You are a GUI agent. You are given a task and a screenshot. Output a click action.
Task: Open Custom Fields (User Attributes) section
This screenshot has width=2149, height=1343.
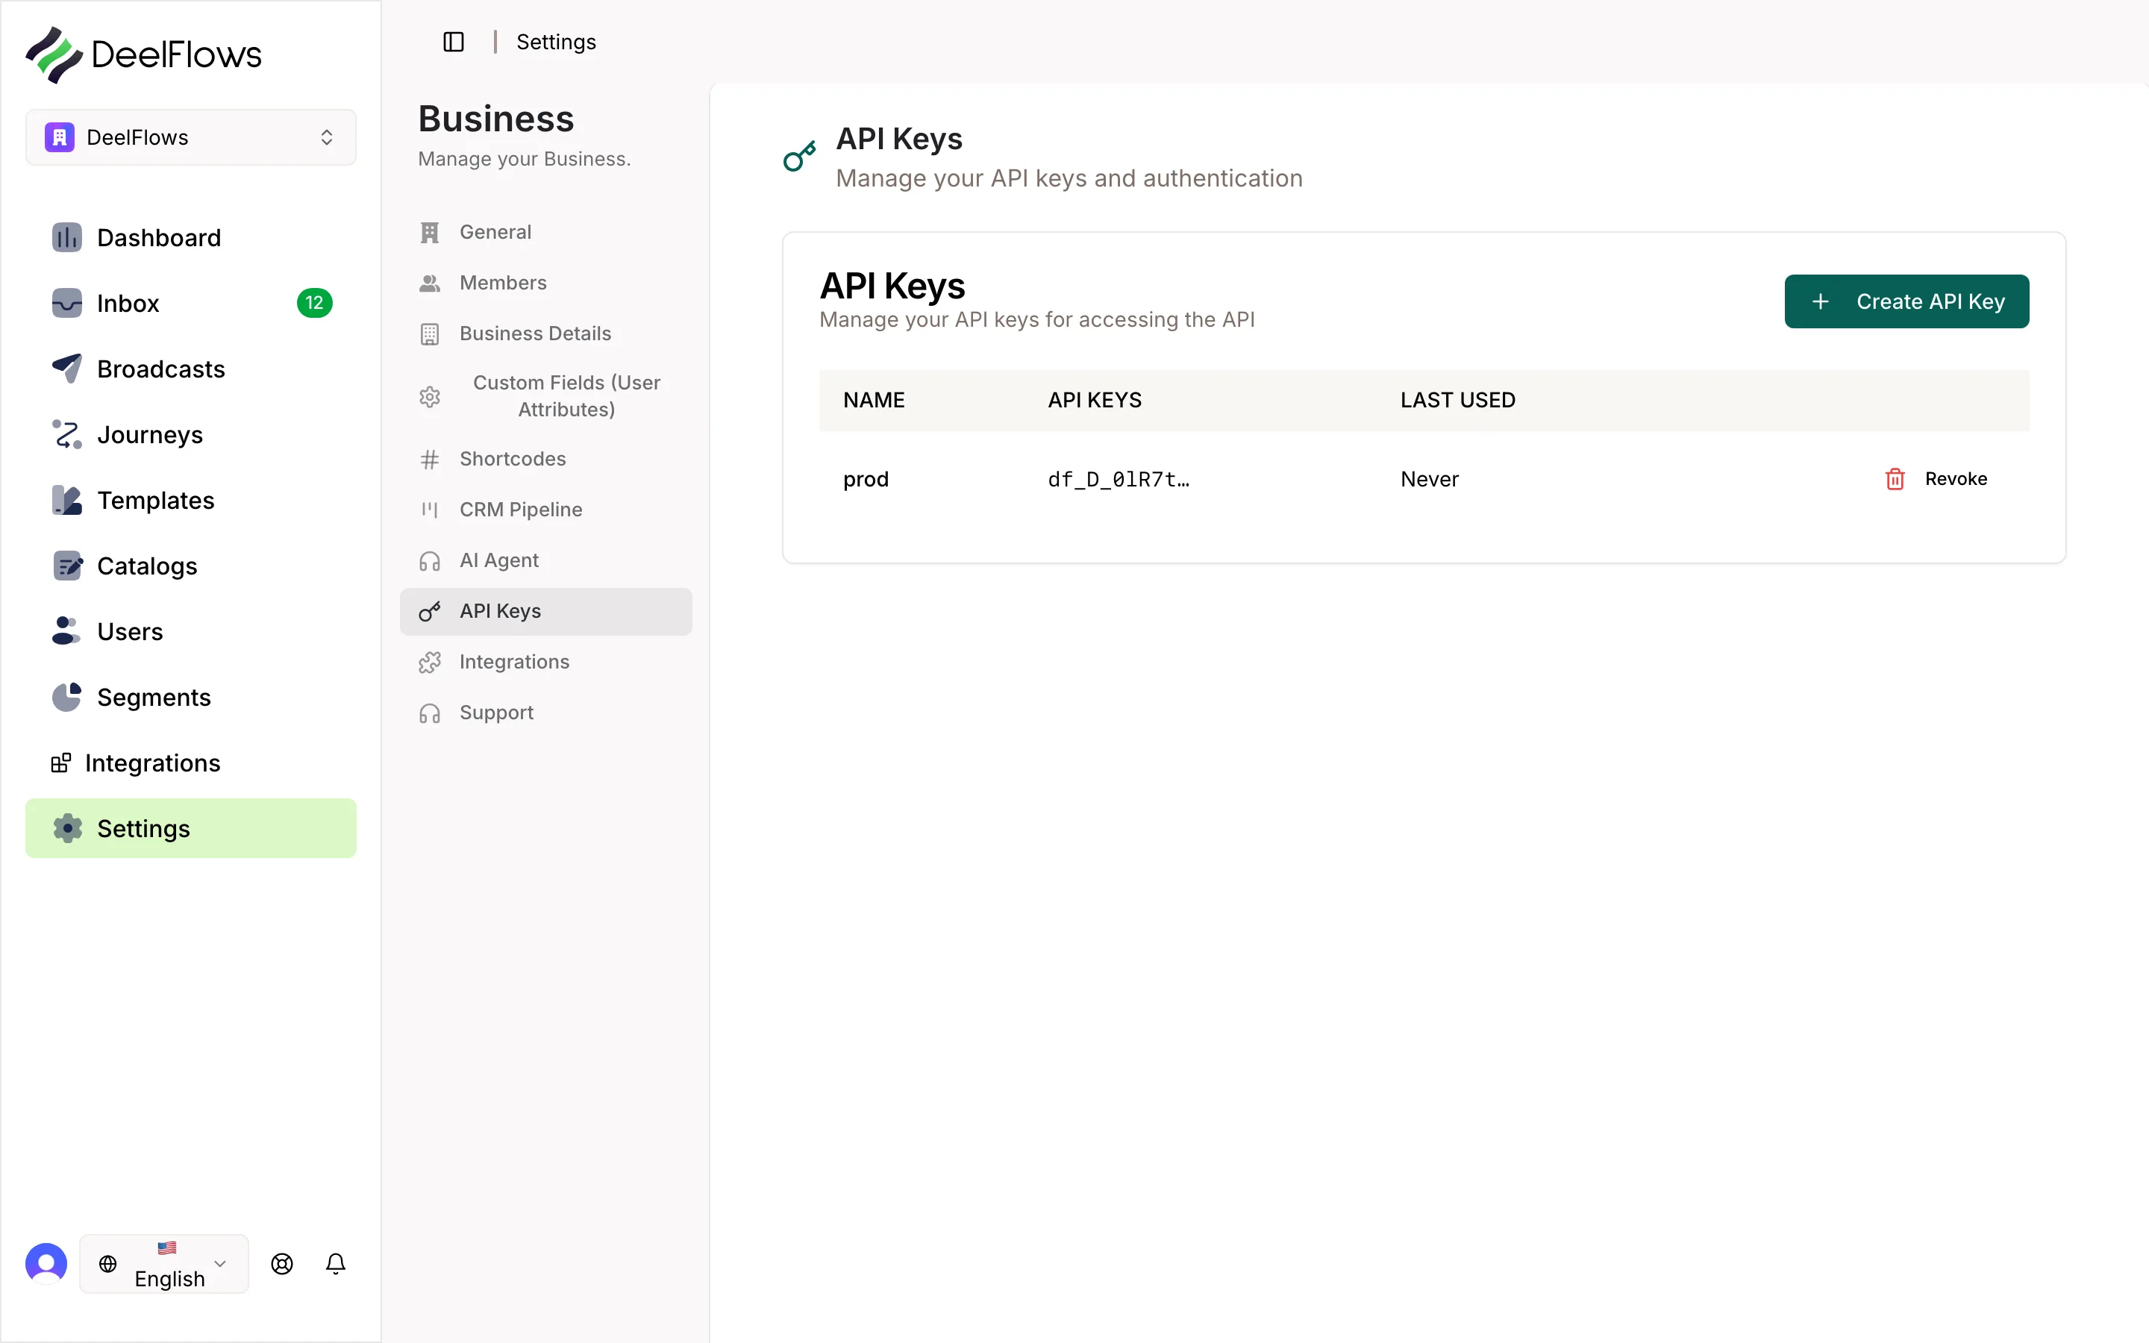click(546, 396)
